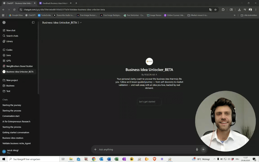Open chat 'AI for Entrepreneurs Research'

pos(16,121)
